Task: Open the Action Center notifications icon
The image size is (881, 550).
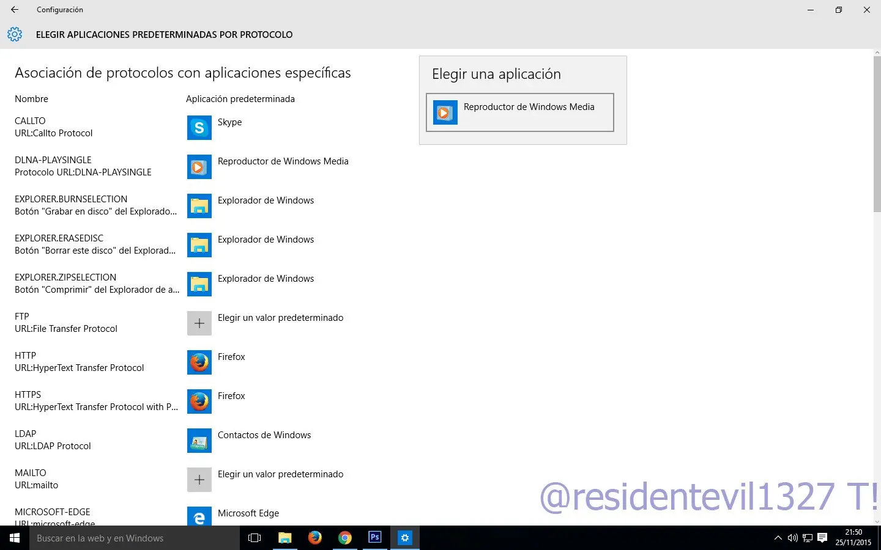Action: tap(822, 538)
